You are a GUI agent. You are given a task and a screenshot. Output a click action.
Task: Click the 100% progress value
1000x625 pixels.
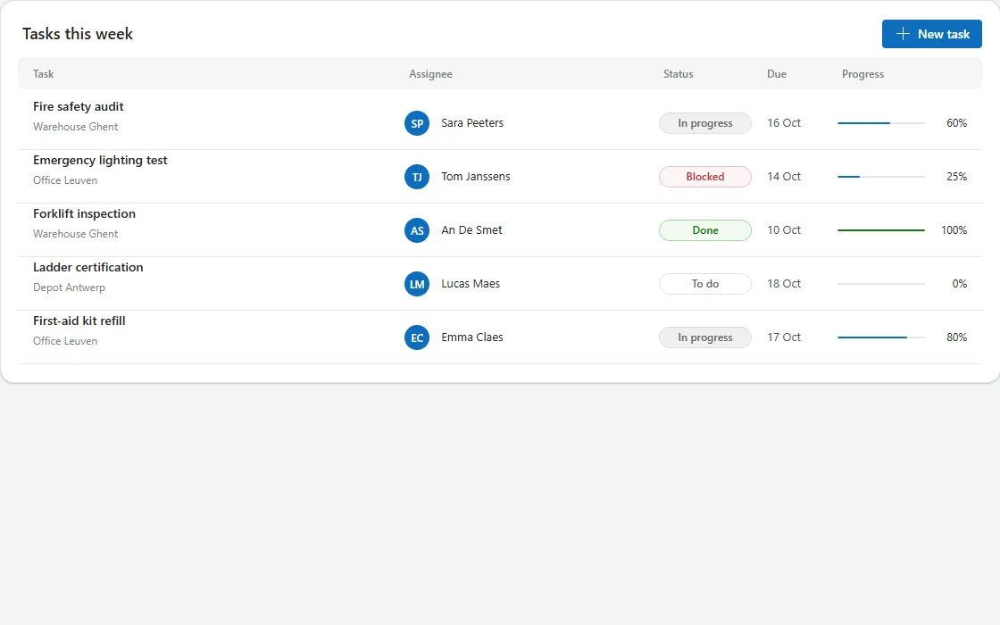(954, 230)
